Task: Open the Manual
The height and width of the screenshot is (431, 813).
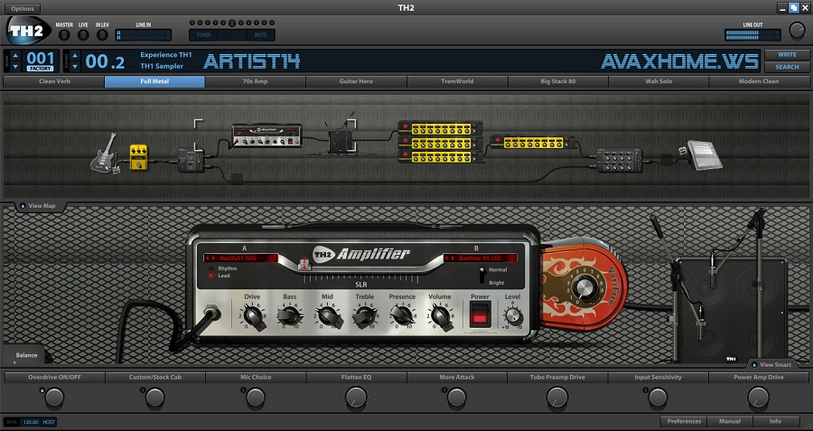Action: [730, 421]
